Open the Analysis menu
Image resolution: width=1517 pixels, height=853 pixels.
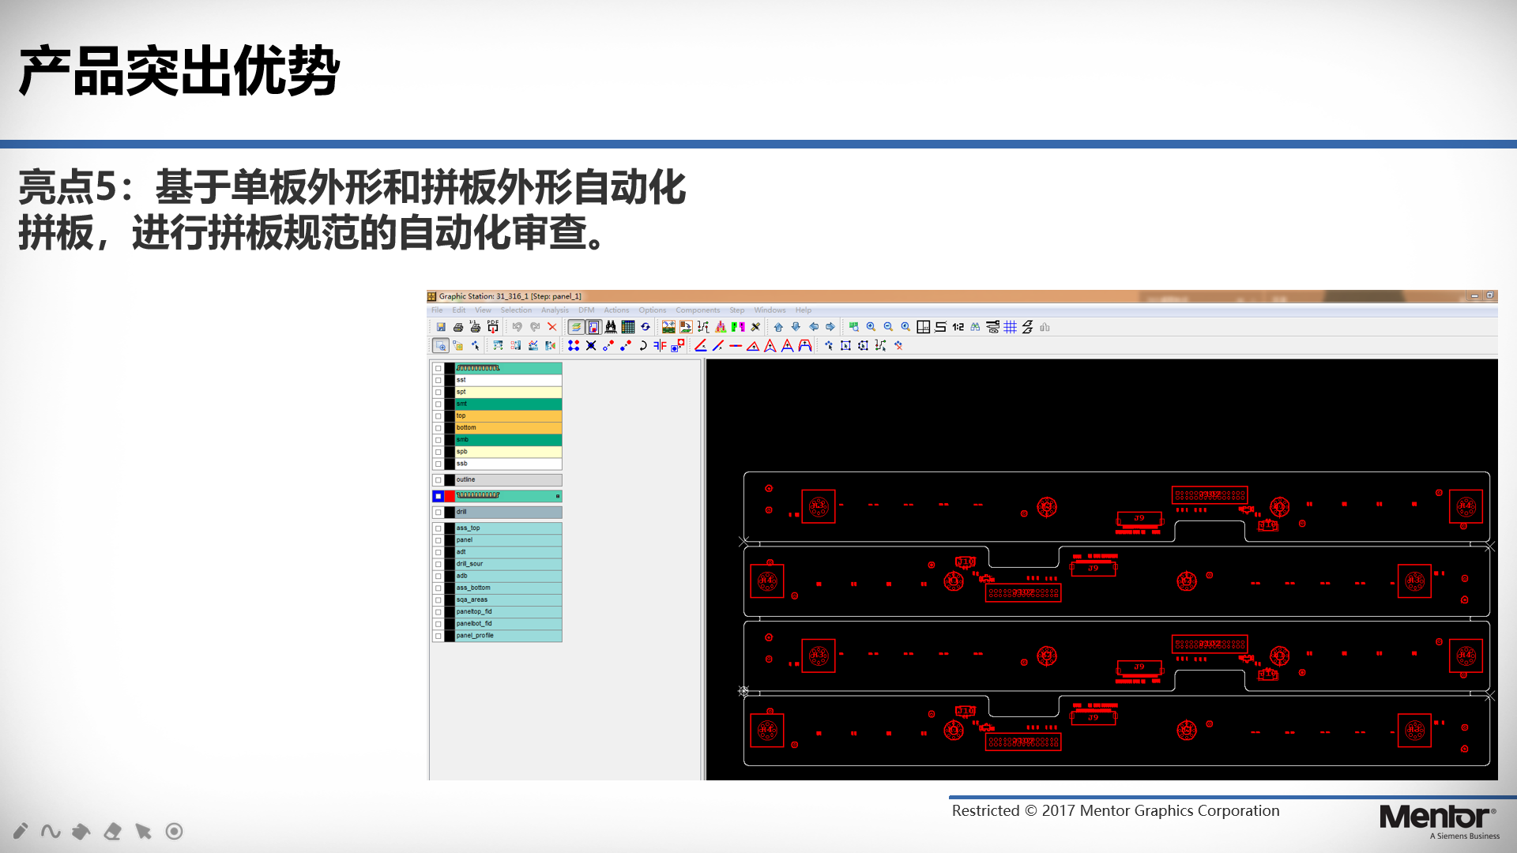(555, 310)
